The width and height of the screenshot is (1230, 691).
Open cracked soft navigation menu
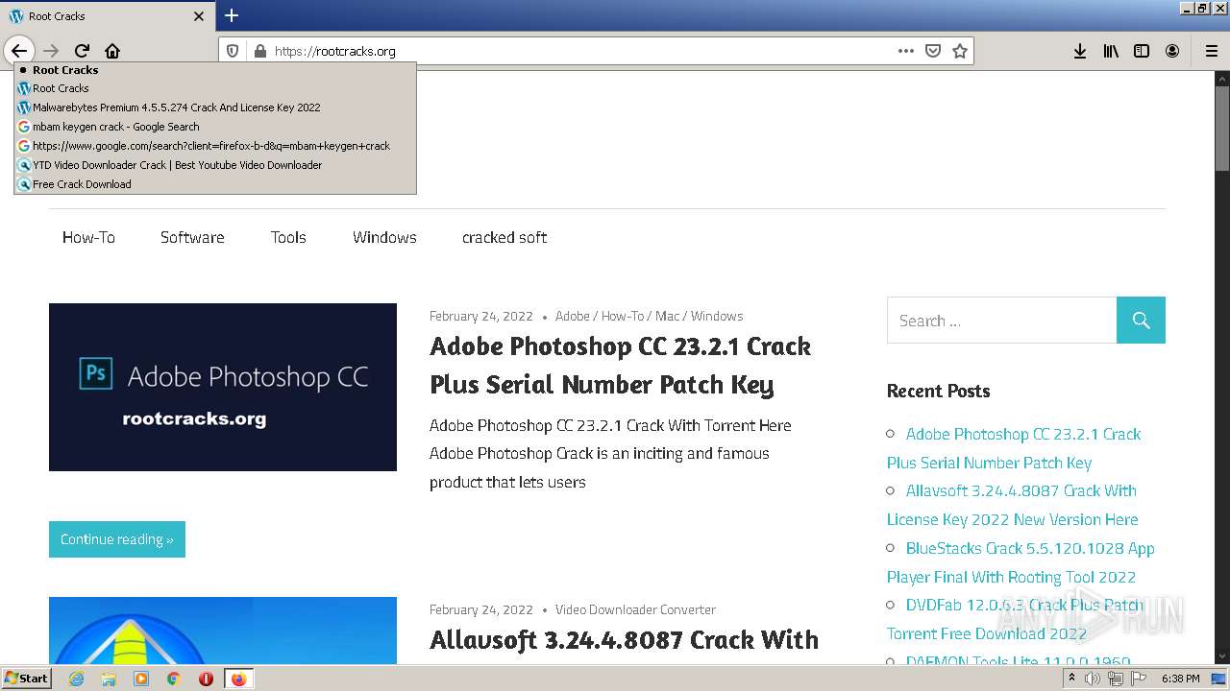504,237
